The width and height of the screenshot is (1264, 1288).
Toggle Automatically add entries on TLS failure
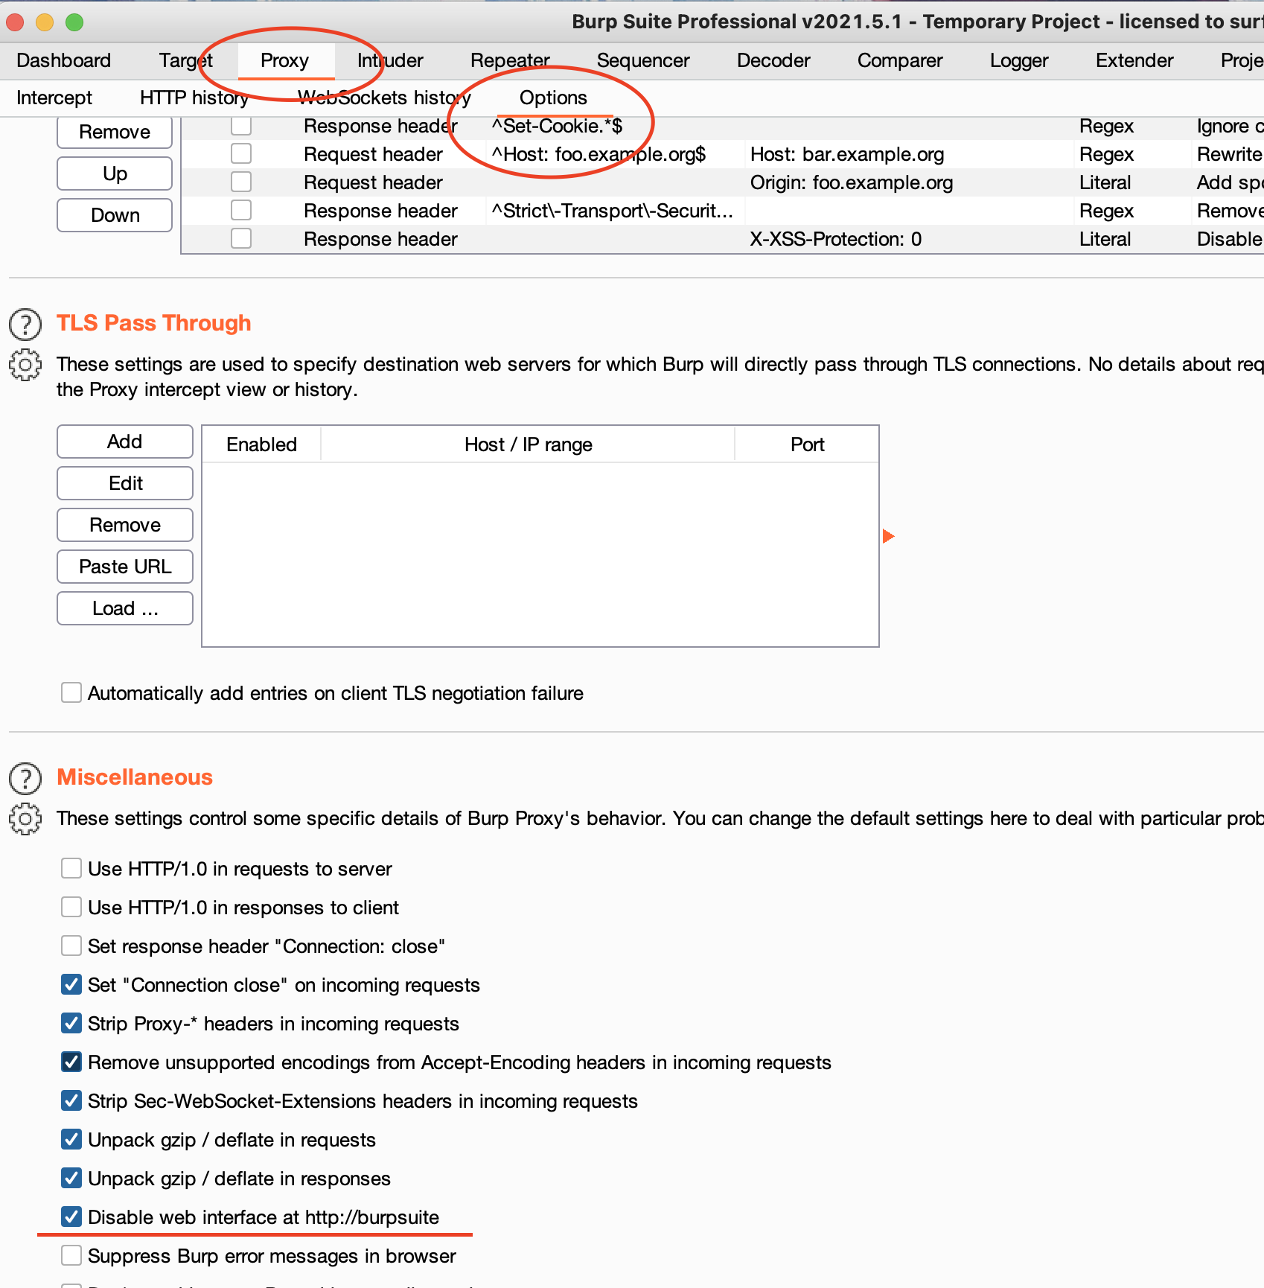click(x=71, y=693)
